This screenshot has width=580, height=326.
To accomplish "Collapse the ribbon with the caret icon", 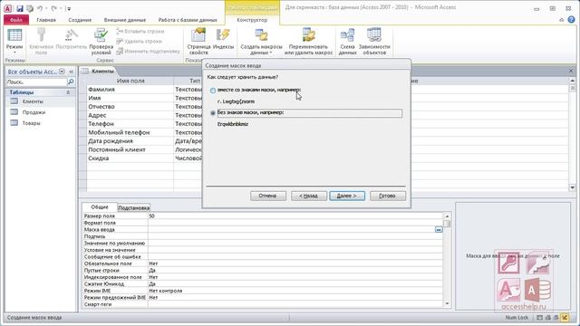I will click(x=562, y=20).
